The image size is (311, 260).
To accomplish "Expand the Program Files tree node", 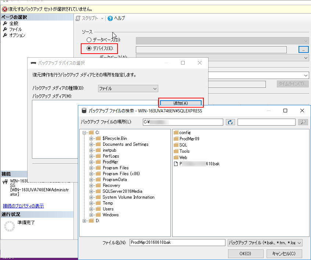I will click(x=91, y=168).
